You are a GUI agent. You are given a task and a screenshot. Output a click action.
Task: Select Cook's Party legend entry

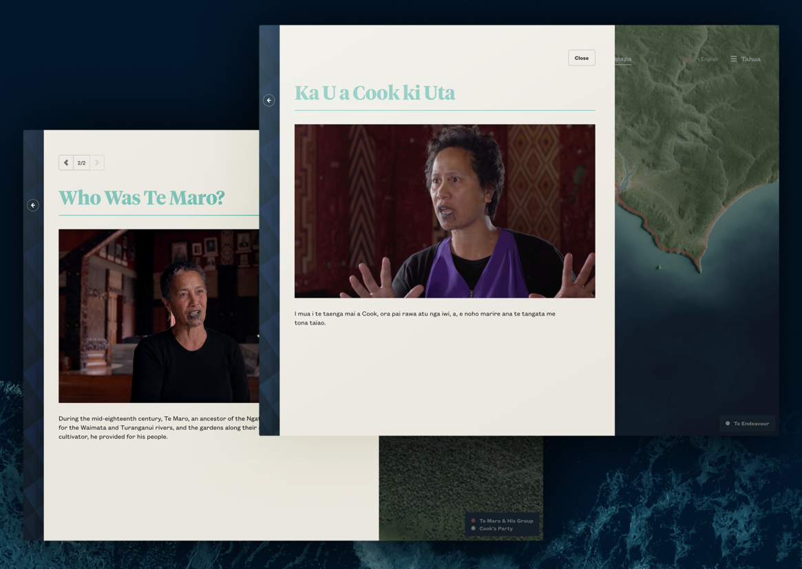(495, 529)
